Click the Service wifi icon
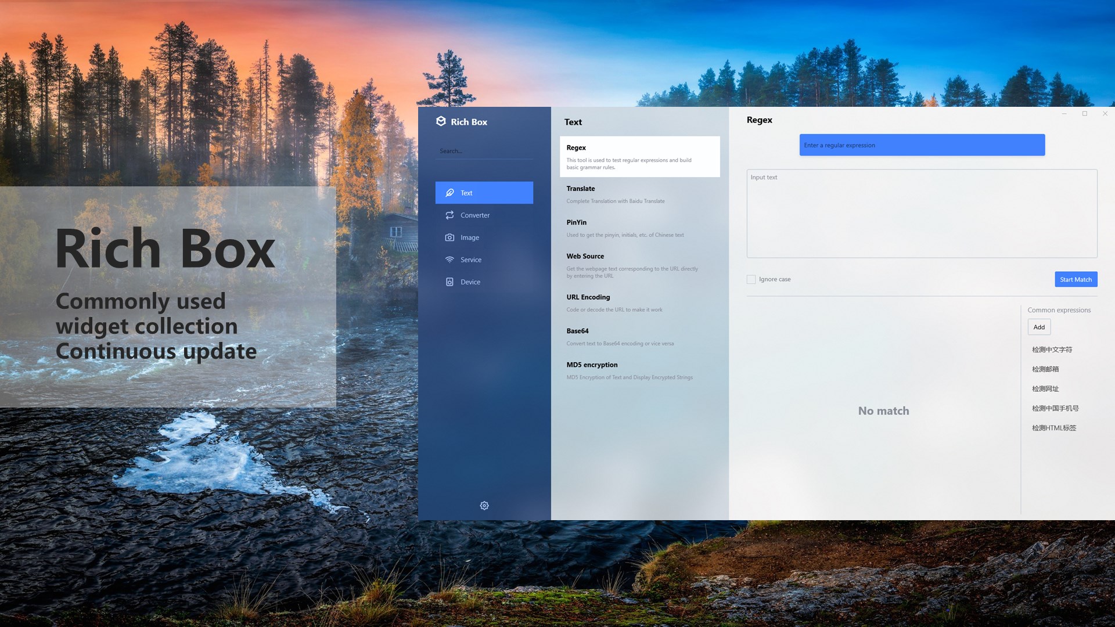Screen dimensions: 1115x627 pyautogui.click(x=449, y=260)
